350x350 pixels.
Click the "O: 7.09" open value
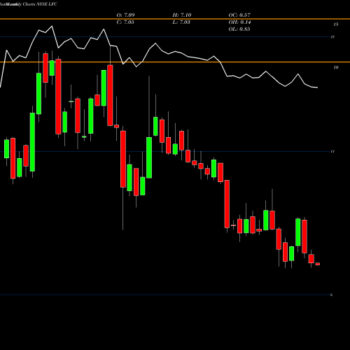tap(125, 15)
